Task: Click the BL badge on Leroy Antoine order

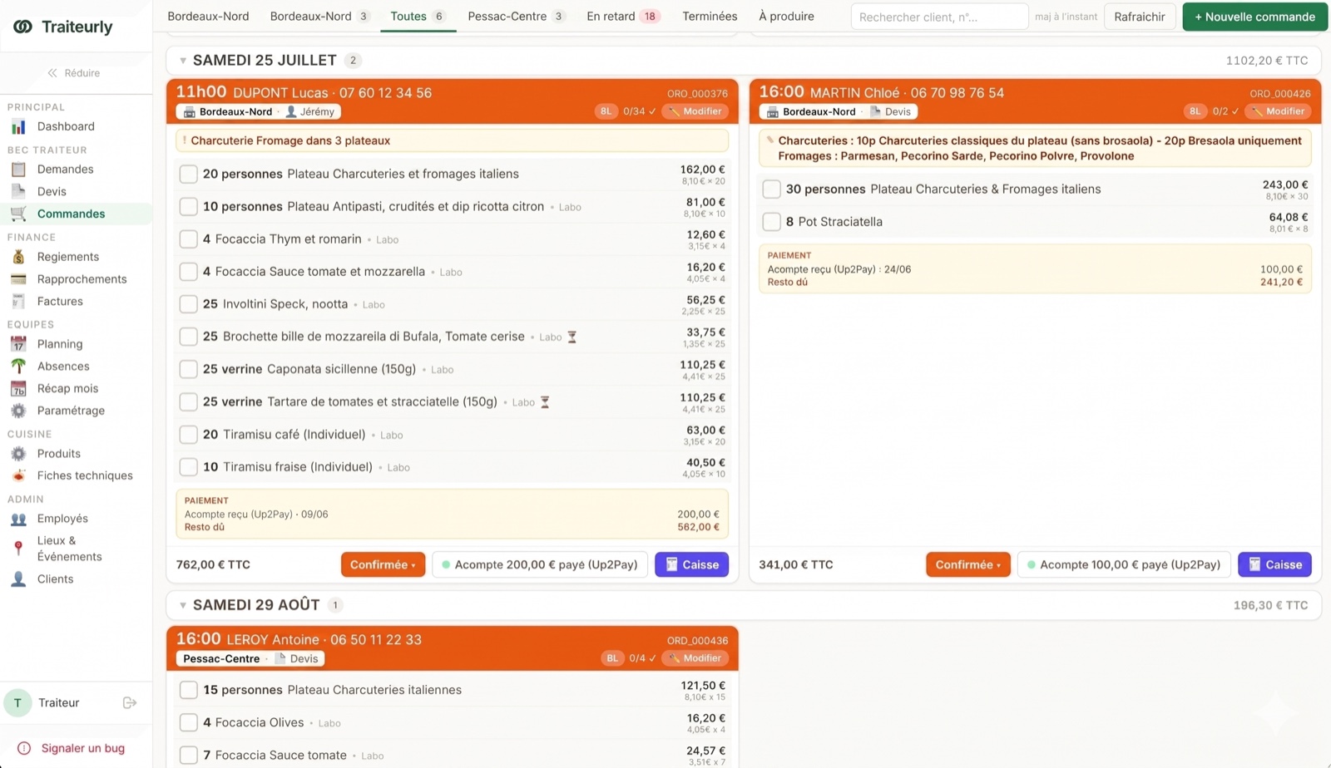Action: (612, 658)
